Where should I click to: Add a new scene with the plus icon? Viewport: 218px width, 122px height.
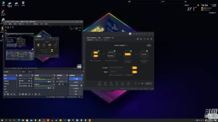pyautogui.click(x=5, y=94)
